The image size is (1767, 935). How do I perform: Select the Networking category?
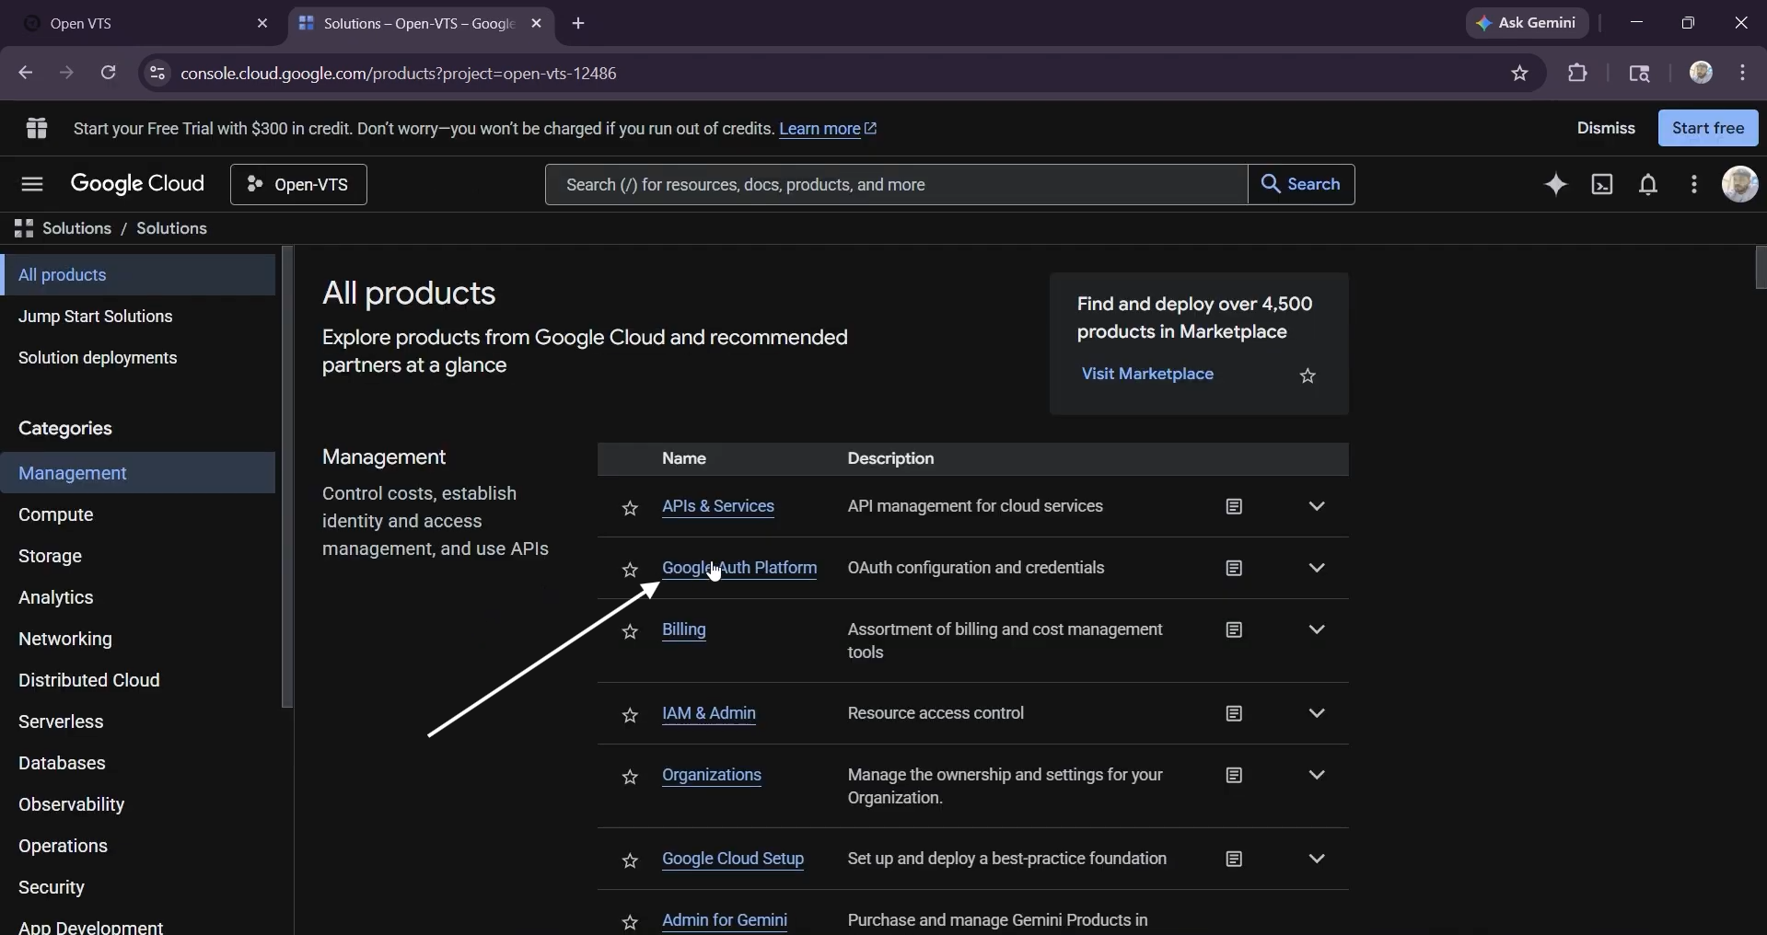point(138,640)
